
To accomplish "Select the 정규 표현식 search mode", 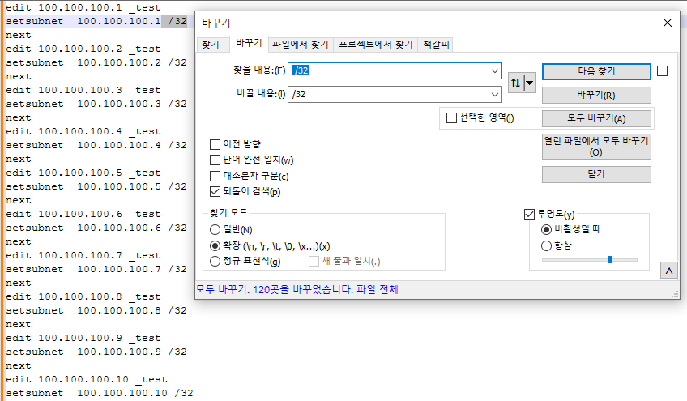I will [215, 261].
